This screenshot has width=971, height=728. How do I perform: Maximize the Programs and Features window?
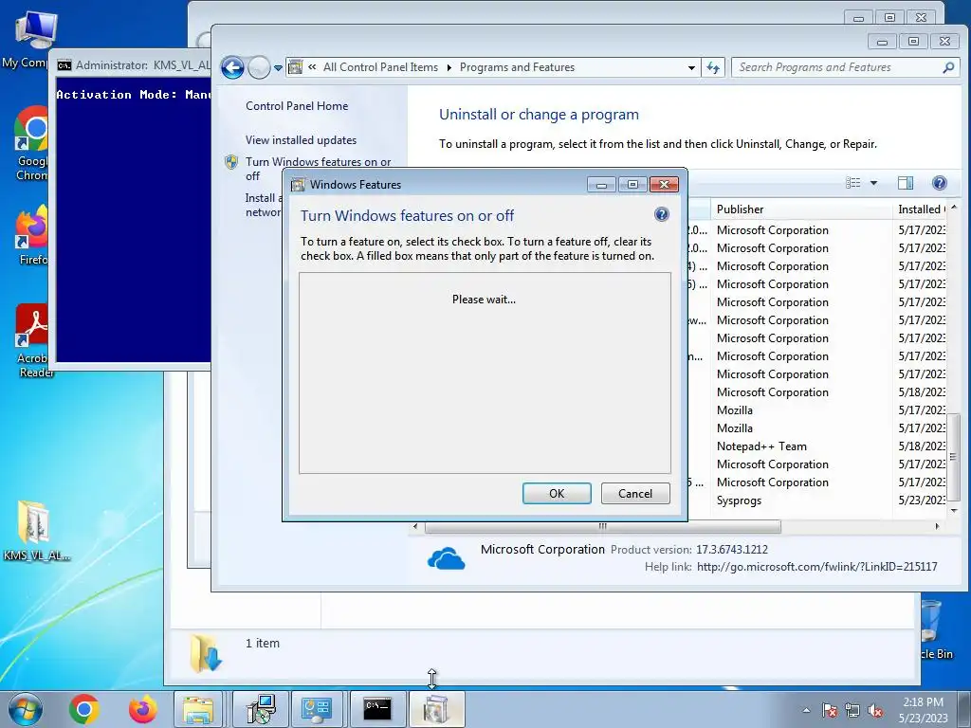pyautogui.click(x=913, y=42)
